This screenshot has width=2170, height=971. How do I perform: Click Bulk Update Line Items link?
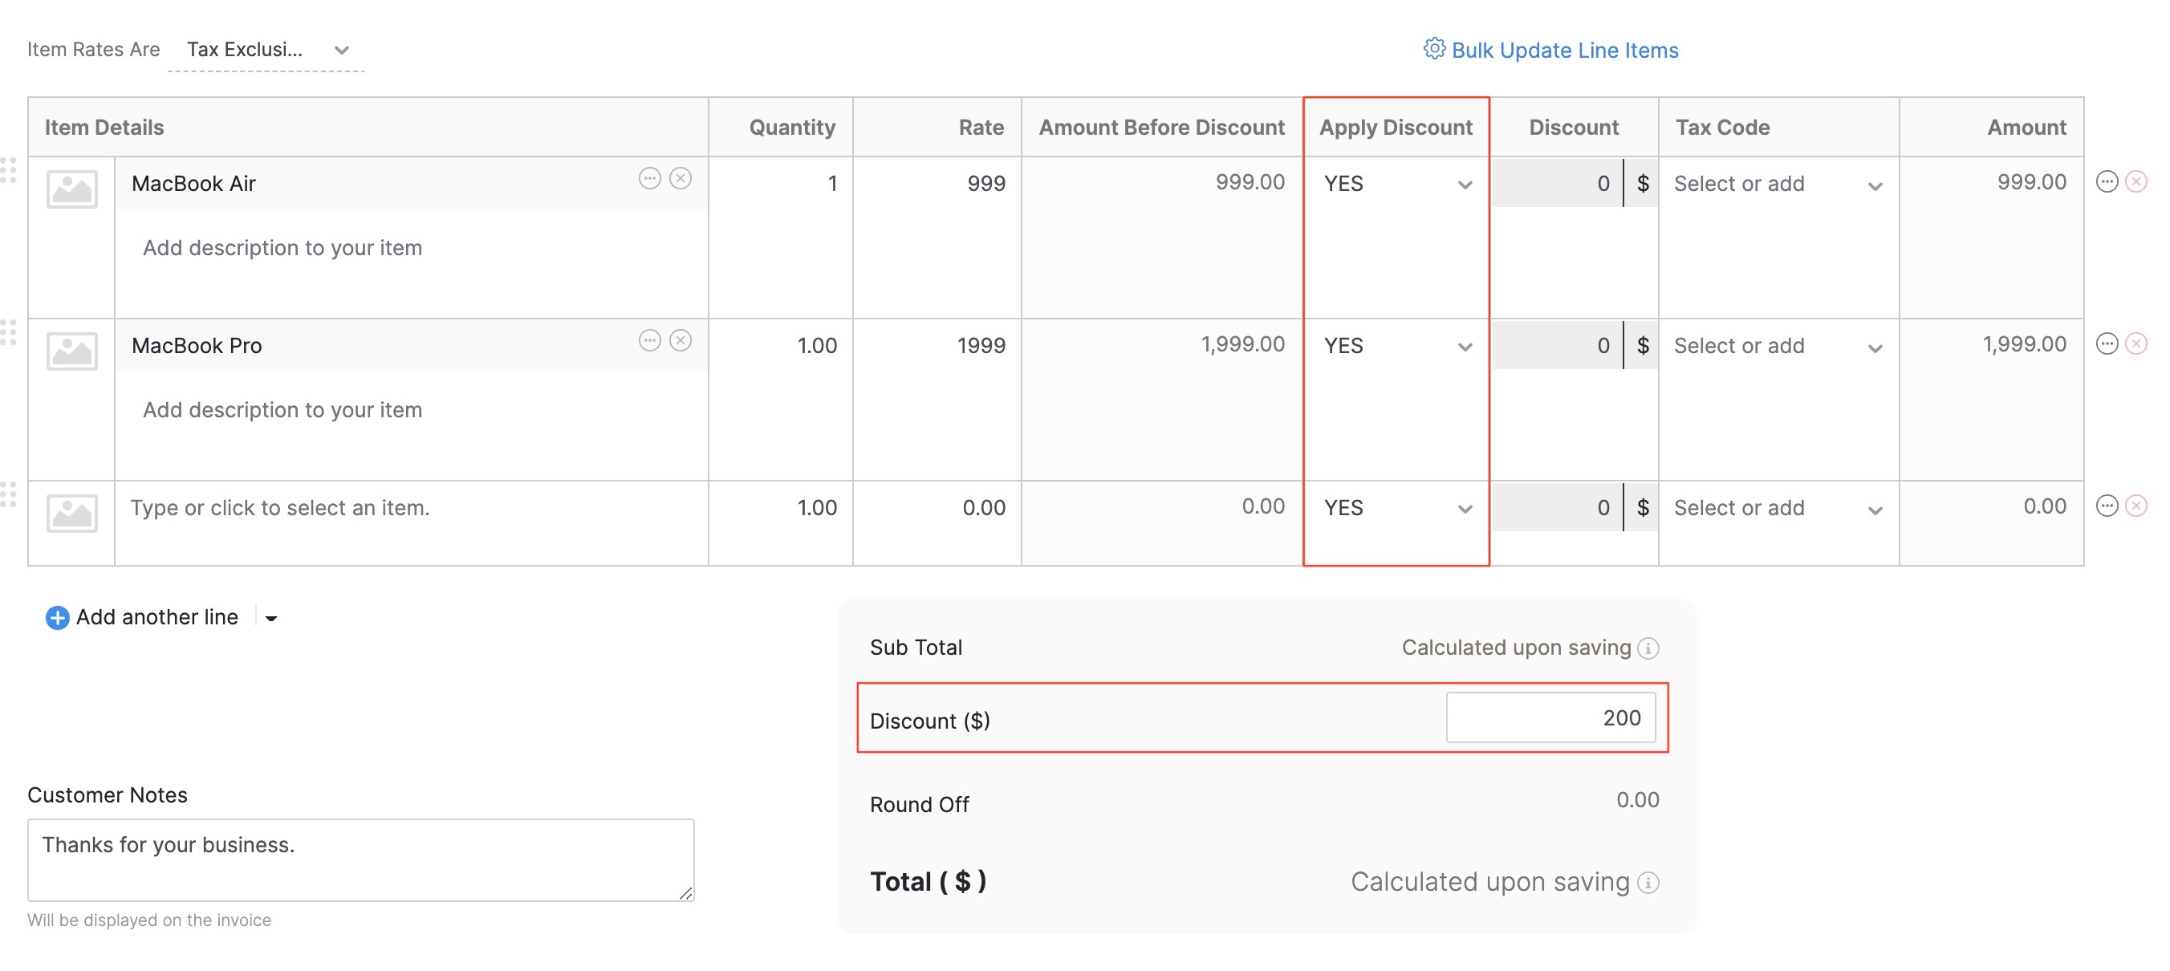coord(1564,51)
